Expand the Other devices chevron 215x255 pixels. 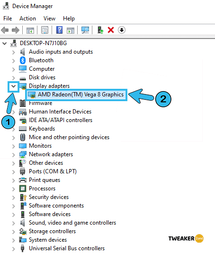coord(13,163)
